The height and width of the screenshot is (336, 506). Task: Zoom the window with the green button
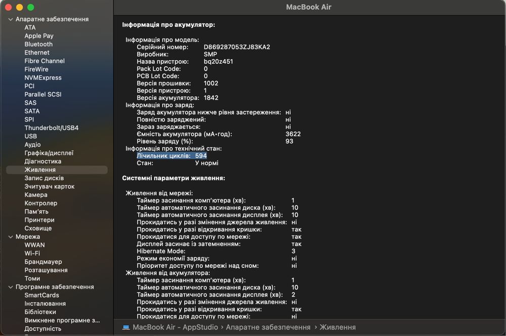[30, 7]
